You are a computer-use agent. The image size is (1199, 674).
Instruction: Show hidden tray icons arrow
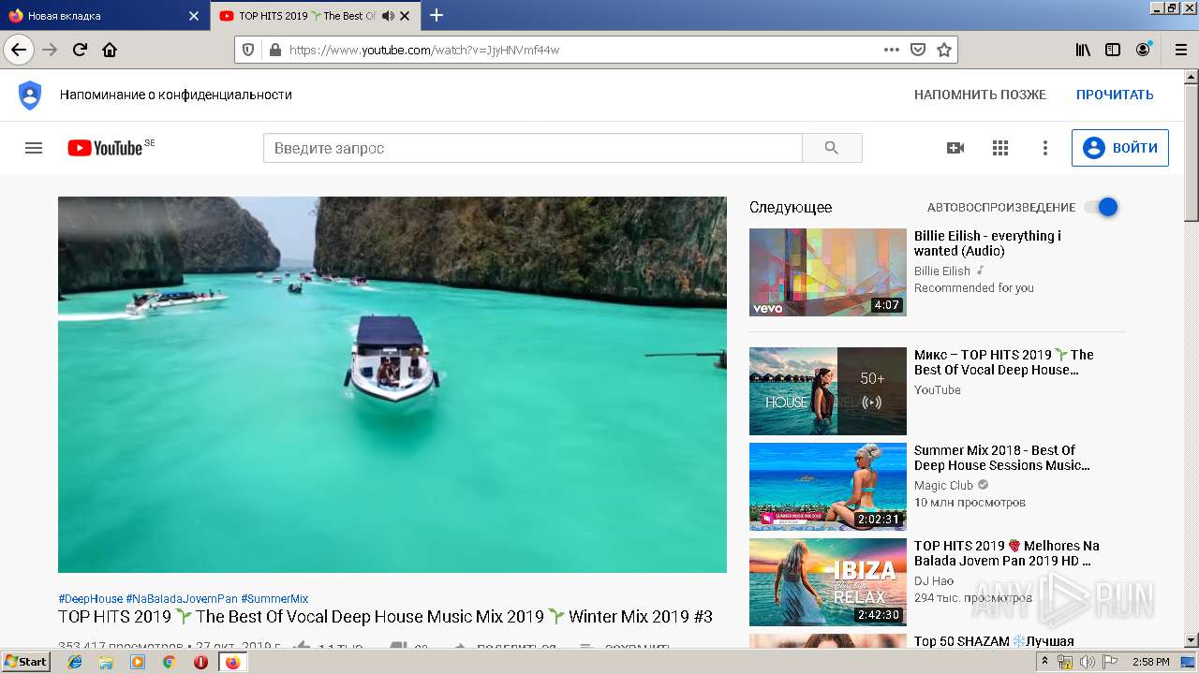coord(1045,662)
